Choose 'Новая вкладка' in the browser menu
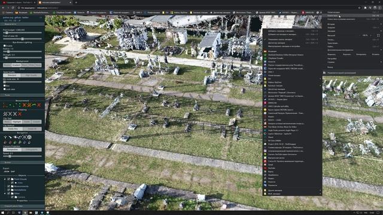The width and height of the screenshot is (383, 215). pyautogui.click(x=353, y=12)
